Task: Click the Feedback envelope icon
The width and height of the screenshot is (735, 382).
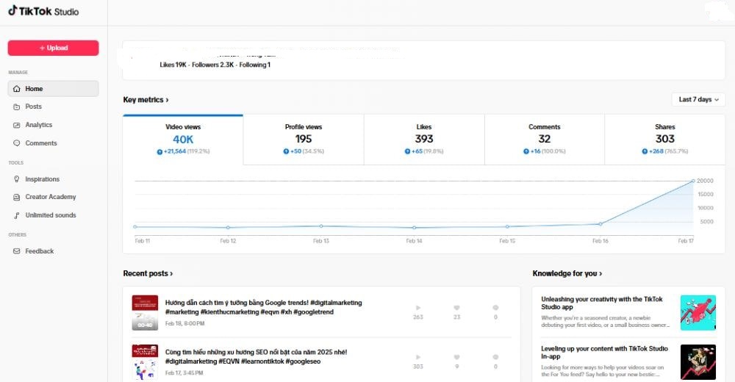Action: coord(17,251)
